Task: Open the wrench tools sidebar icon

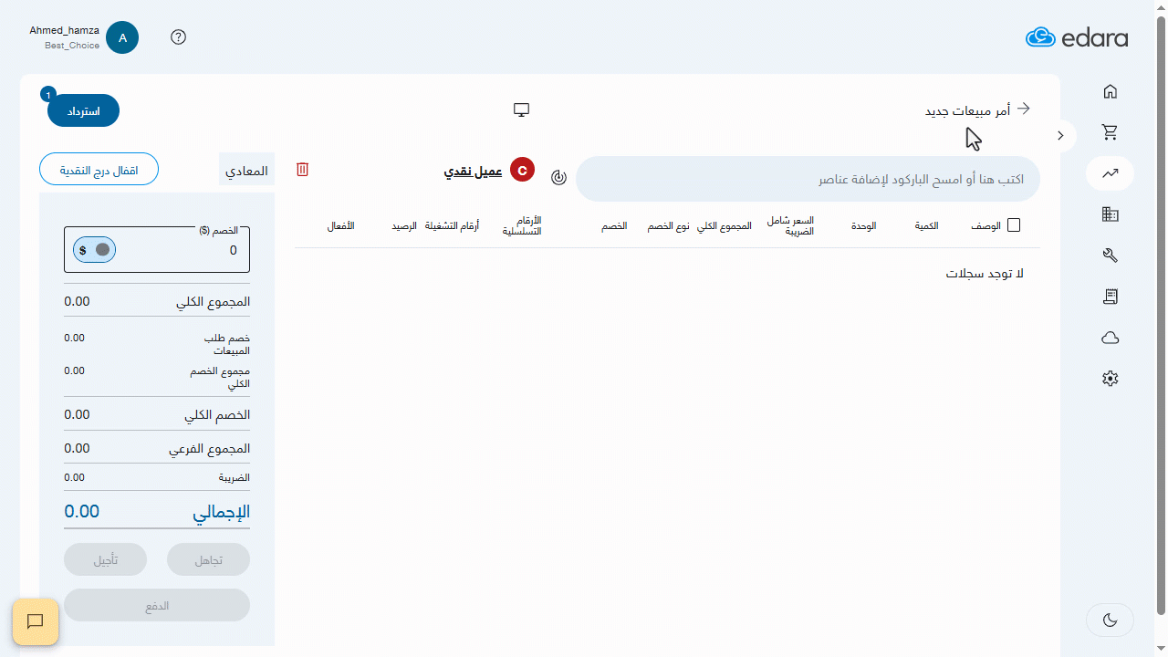Action: [1110, 255]
